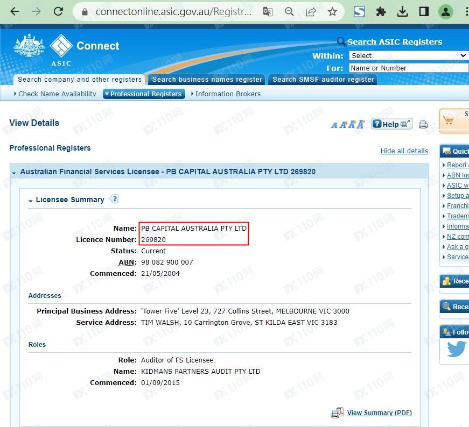Open the Setup quick link
Screen dimensions: 469x427
point(458,195)
